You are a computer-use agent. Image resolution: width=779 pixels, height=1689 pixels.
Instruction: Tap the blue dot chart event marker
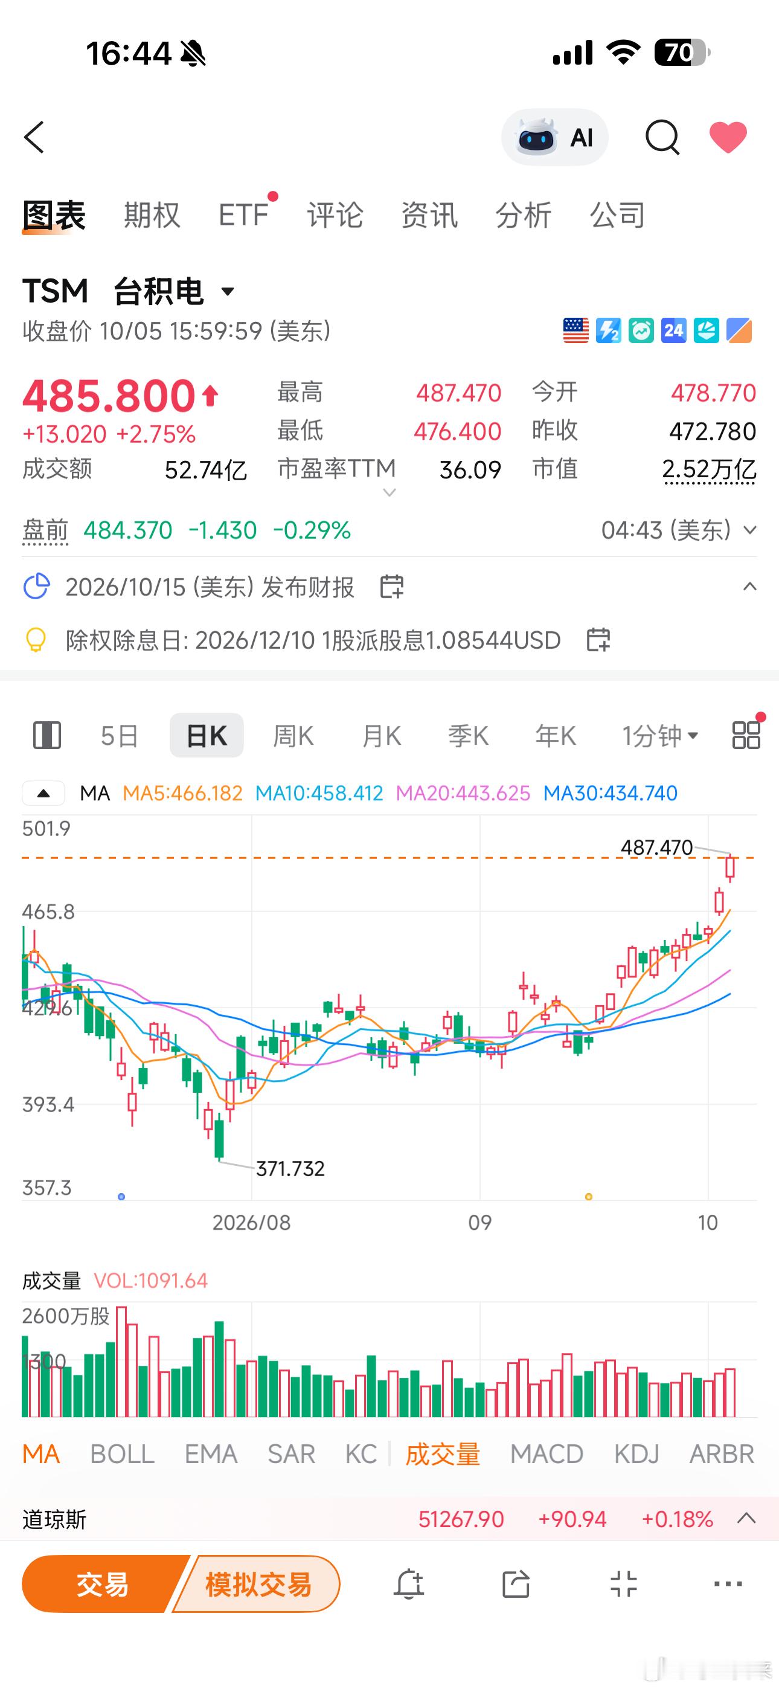(121, 1197)
